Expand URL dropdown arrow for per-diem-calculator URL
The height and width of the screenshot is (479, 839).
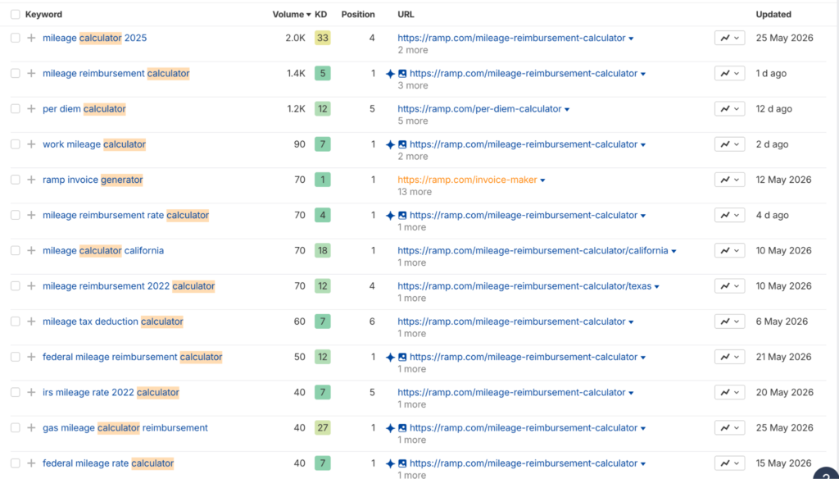[567, 109]
